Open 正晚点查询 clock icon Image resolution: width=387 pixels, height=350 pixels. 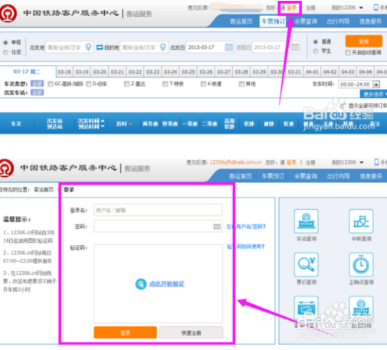click(x=361, y=264)
